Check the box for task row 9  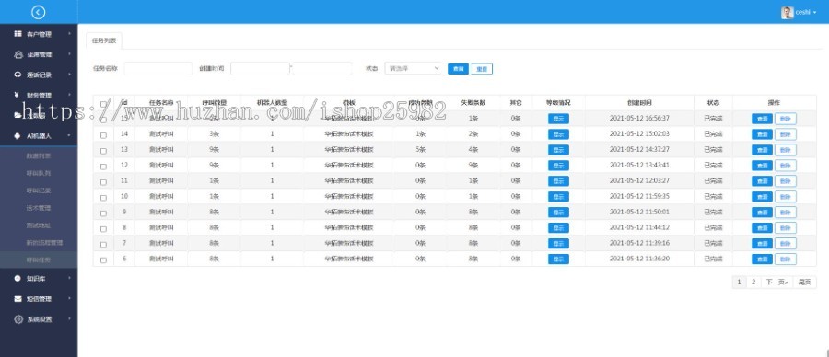tap(103, 213)
